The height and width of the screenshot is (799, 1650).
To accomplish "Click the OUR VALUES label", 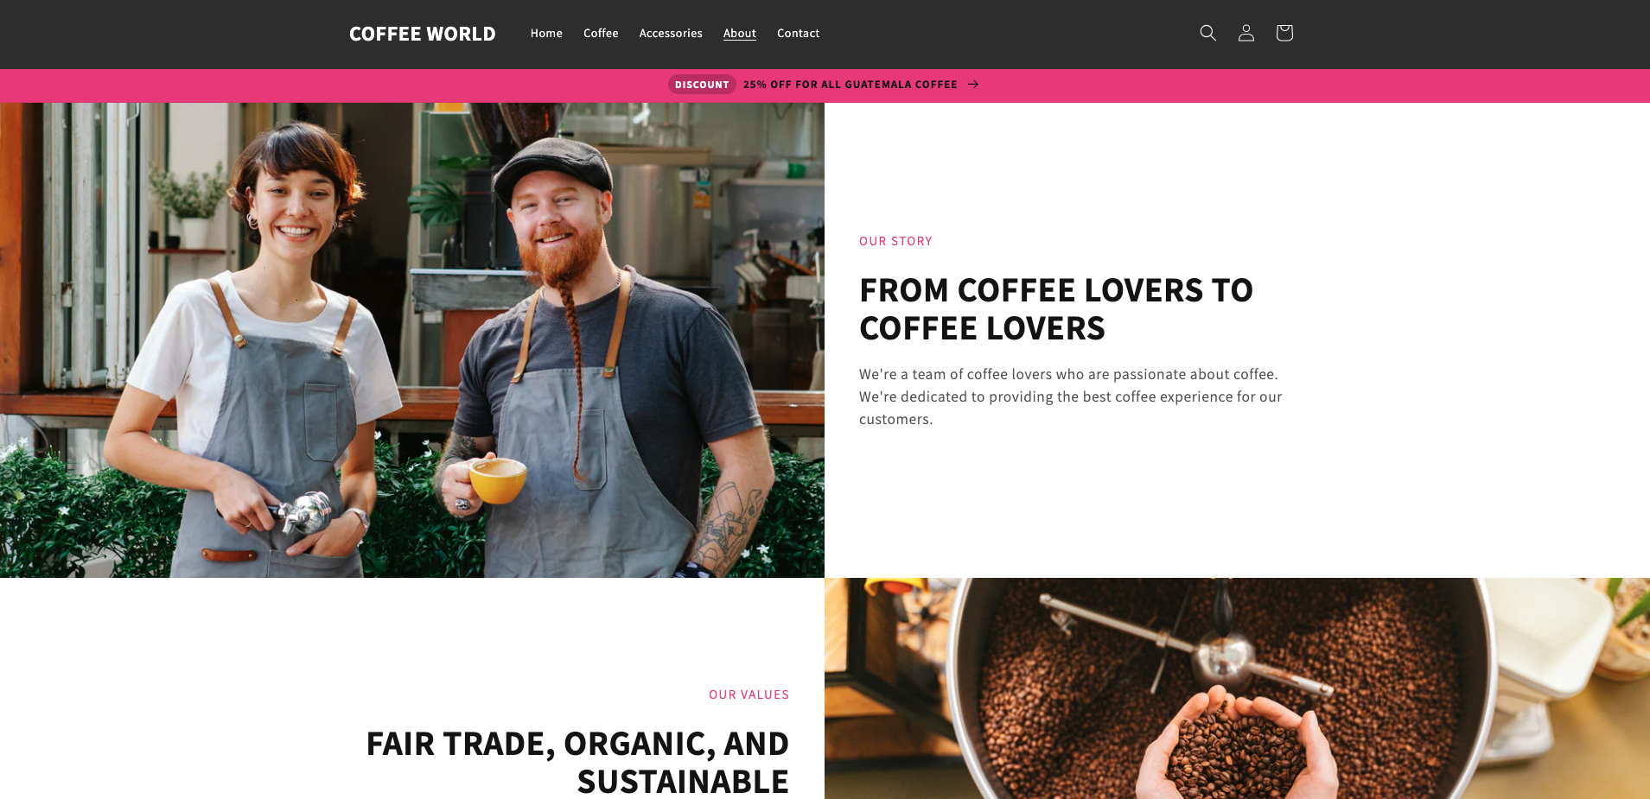I will pyautogui.click(x=749, y=694).
